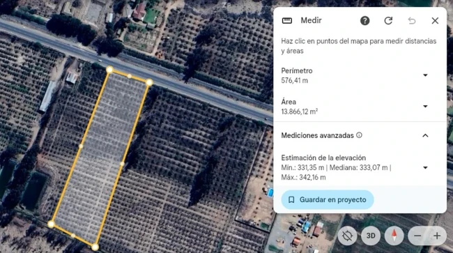
Task: Click the area value 13.866,12 m²
Action: click(299, 112)
